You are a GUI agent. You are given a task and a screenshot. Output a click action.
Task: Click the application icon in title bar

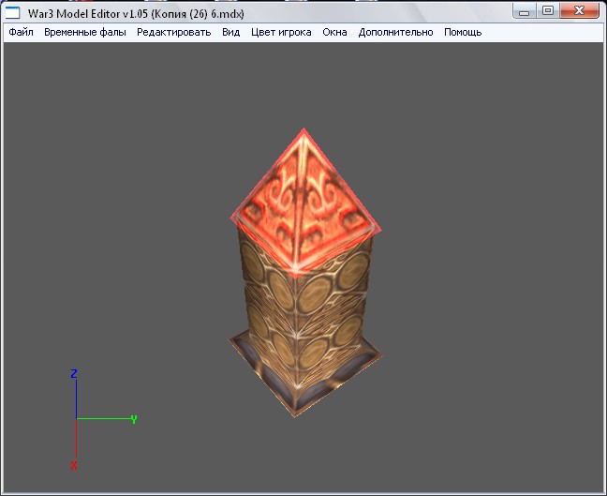click(x=12, y=13)
